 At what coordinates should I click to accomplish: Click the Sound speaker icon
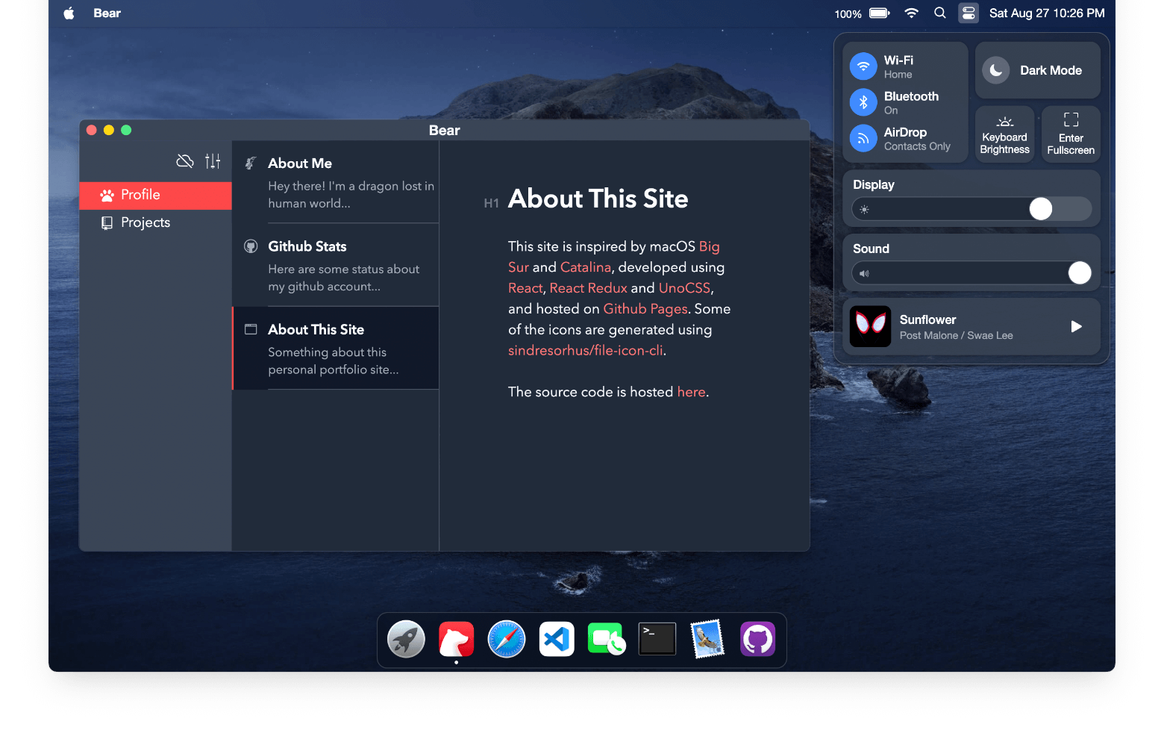(x=864, y=274)
